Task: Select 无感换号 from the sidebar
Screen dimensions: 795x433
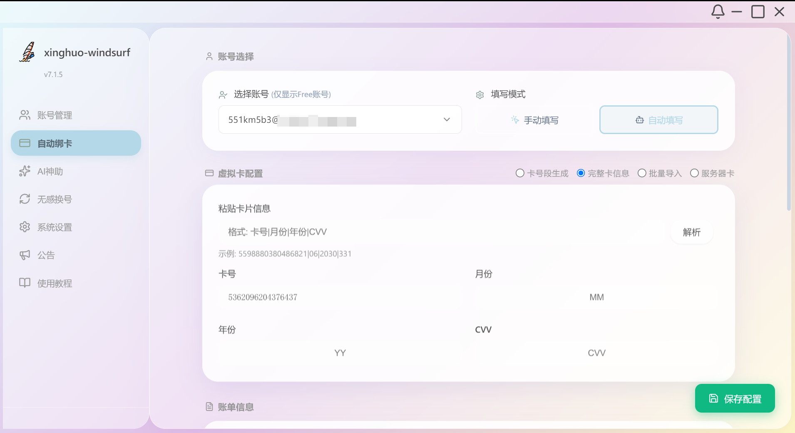Action: (54, 199)
